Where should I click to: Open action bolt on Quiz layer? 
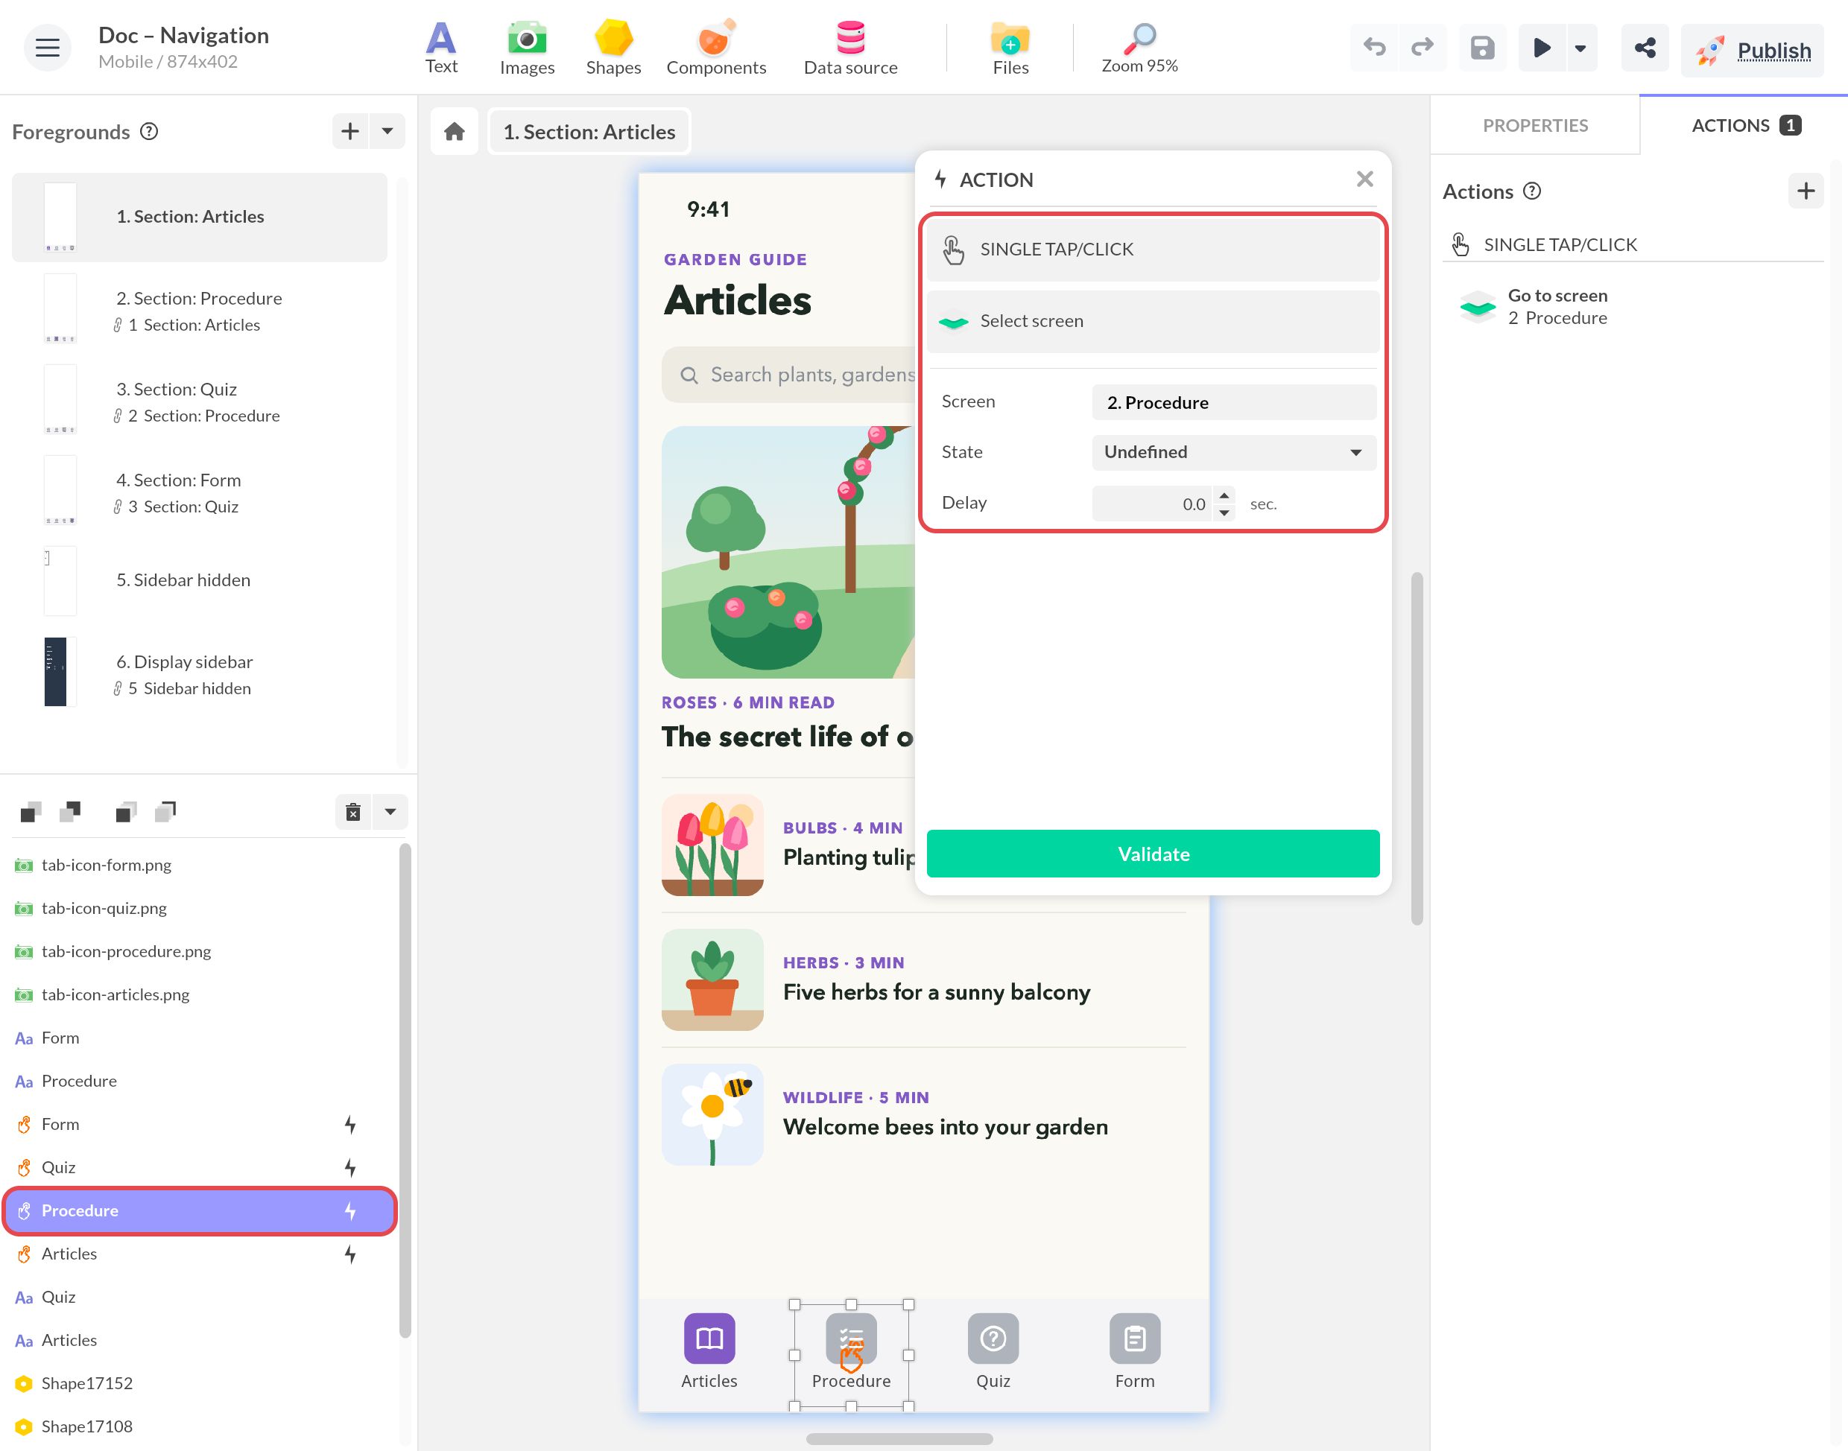(x=350, y=1167)
